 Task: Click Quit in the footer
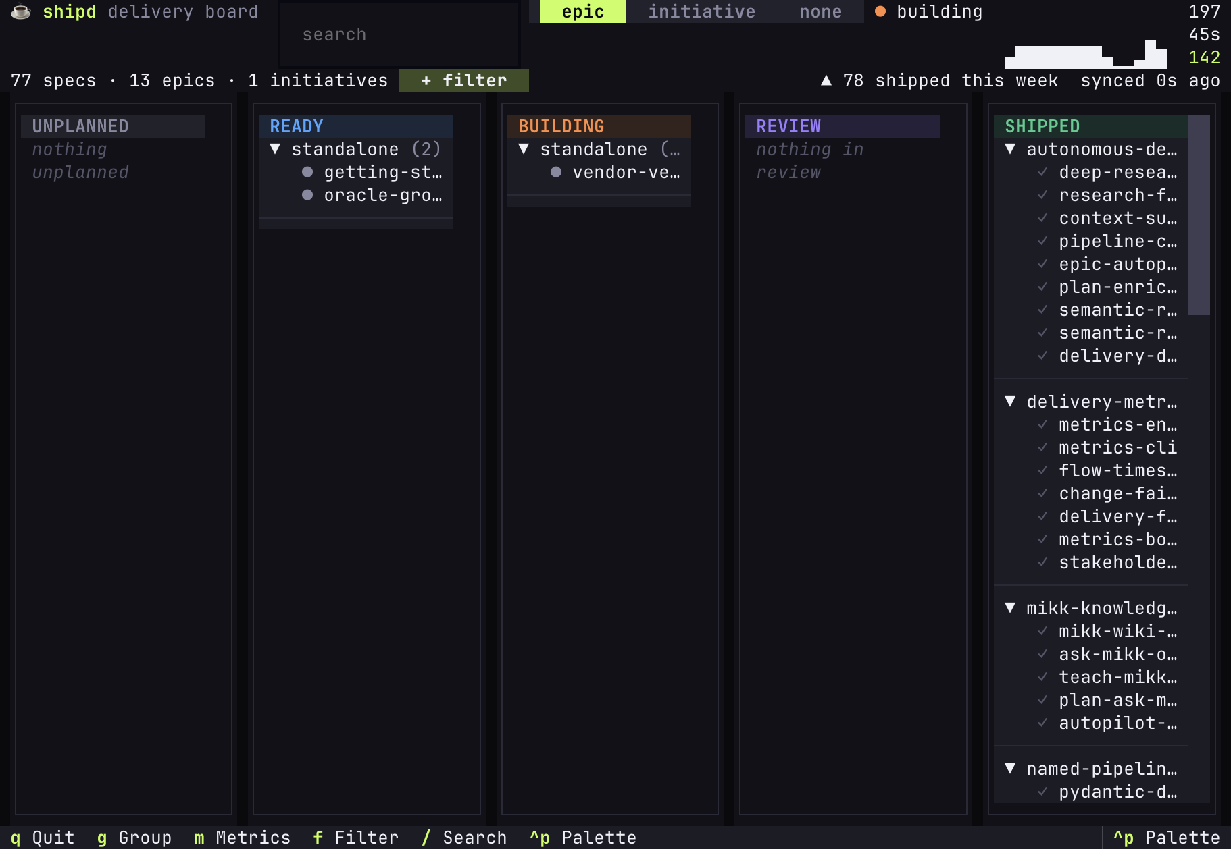point(43,838)
